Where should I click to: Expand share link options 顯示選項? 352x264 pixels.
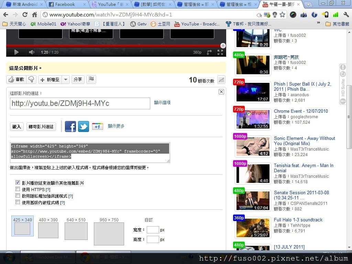point(162,102)
